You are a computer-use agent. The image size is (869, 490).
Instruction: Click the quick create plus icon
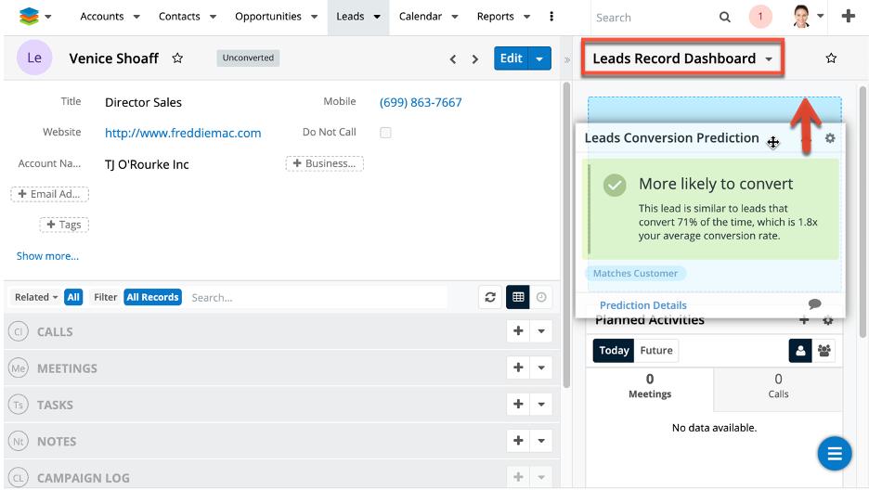[848, 16]
